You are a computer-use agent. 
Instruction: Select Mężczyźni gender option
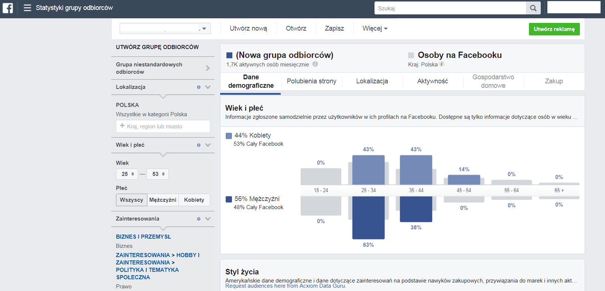pos(163,200)
